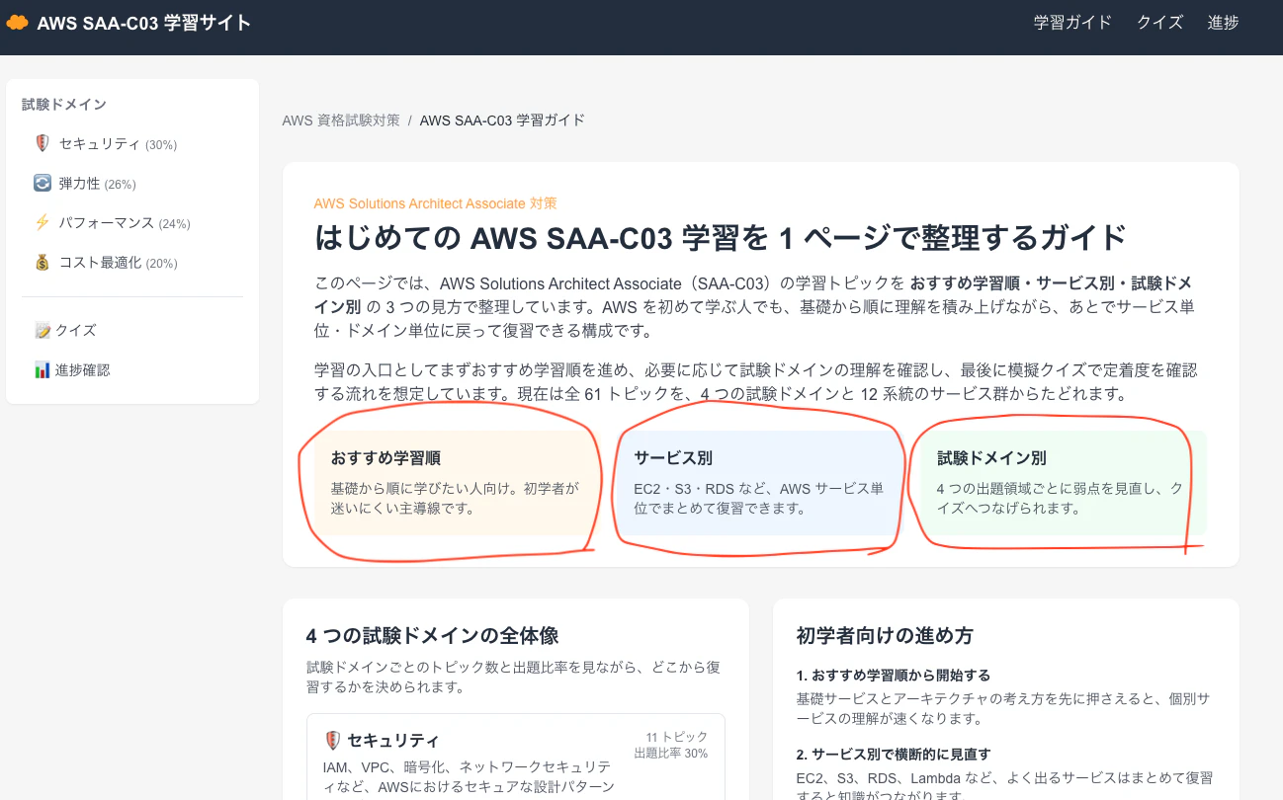Click the shield icon in セキュリティ domain card

pos(332,740)
